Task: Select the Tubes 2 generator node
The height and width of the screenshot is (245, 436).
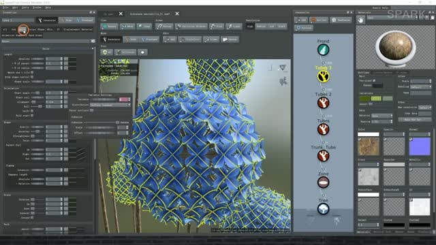Action: (x=323, y=103)
